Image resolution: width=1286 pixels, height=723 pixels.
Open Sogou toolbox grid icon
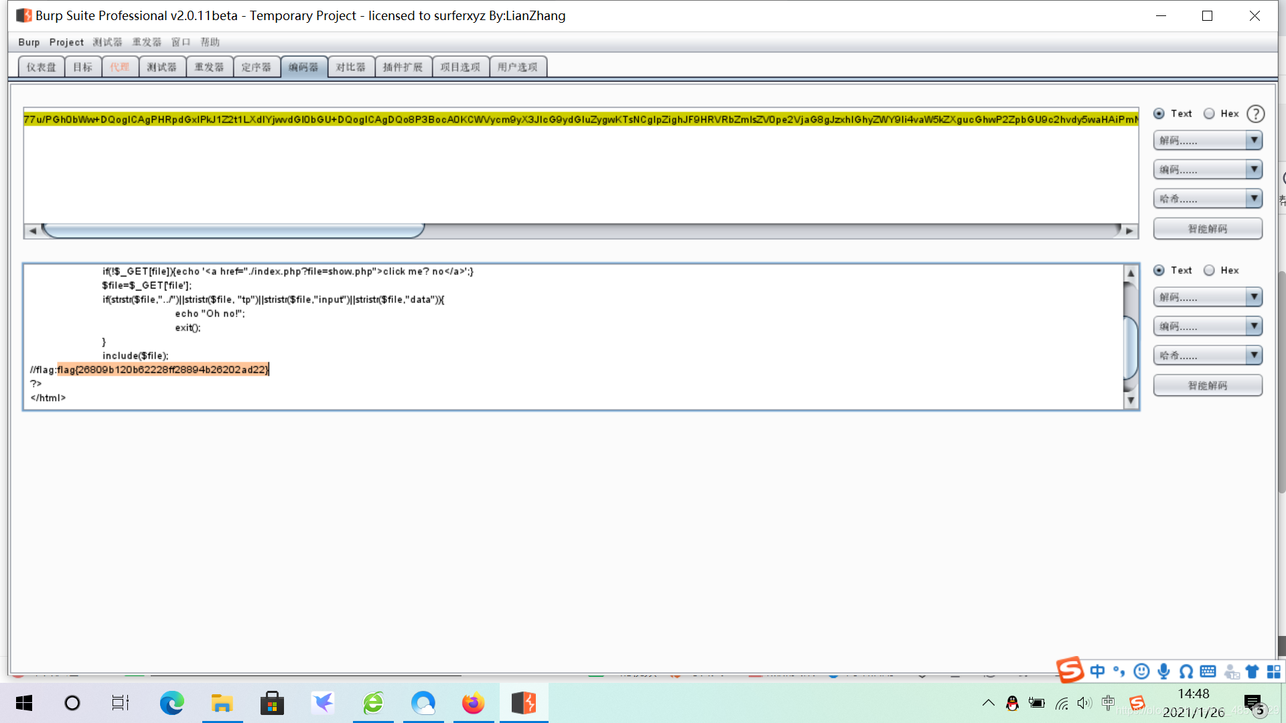tap(1273, 671)
